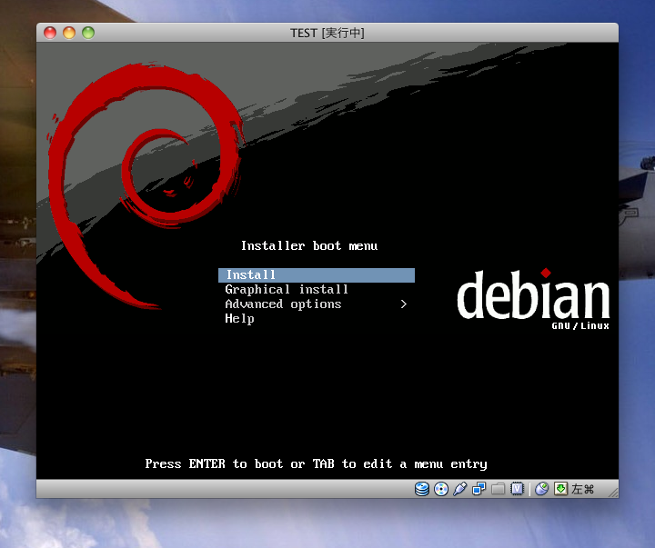Viewport: 655px width, 548px height.
Task: Click the TEST [実行中] window title
Action: coord(327,33)
